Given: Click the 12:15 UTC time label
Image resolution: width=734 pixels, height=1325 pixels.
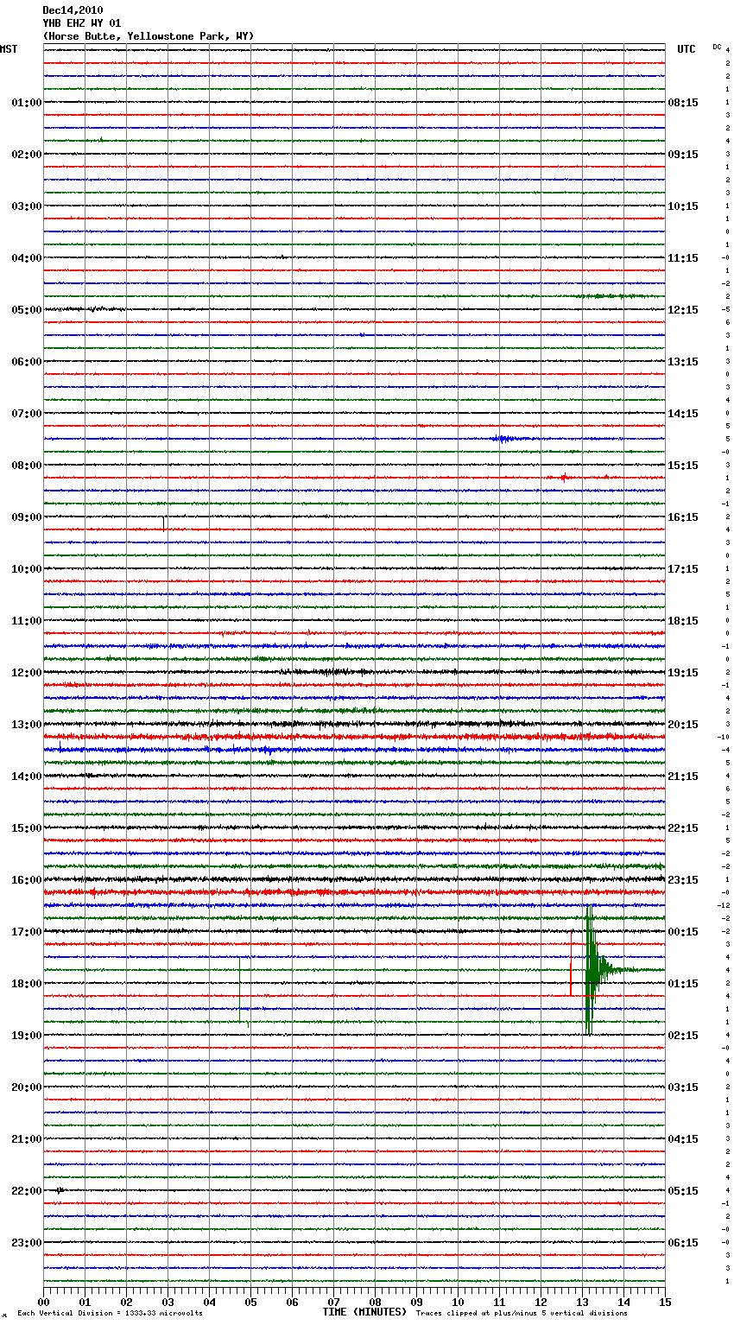Looking at the screenshot, I should (683, 310).
